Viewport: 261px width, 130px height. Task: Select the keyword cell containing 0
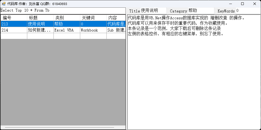click(x=93, y=24)
